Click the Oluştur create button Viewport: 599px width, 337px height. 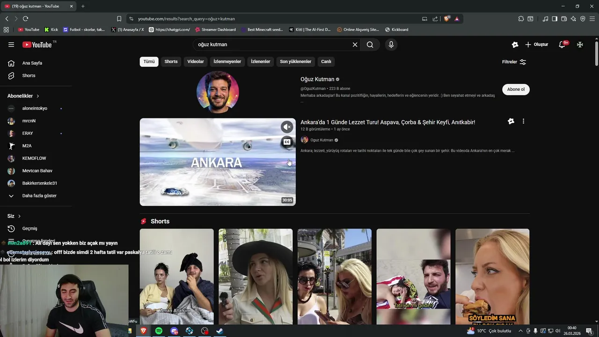[537, 44]
